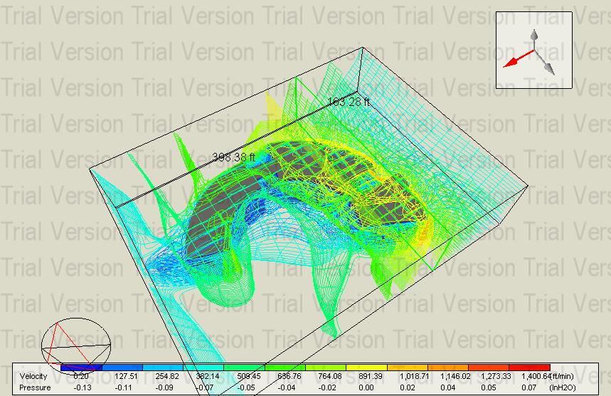Click the 163.28 ft dimension label
611x396 pixels.
tap(349, 102)
